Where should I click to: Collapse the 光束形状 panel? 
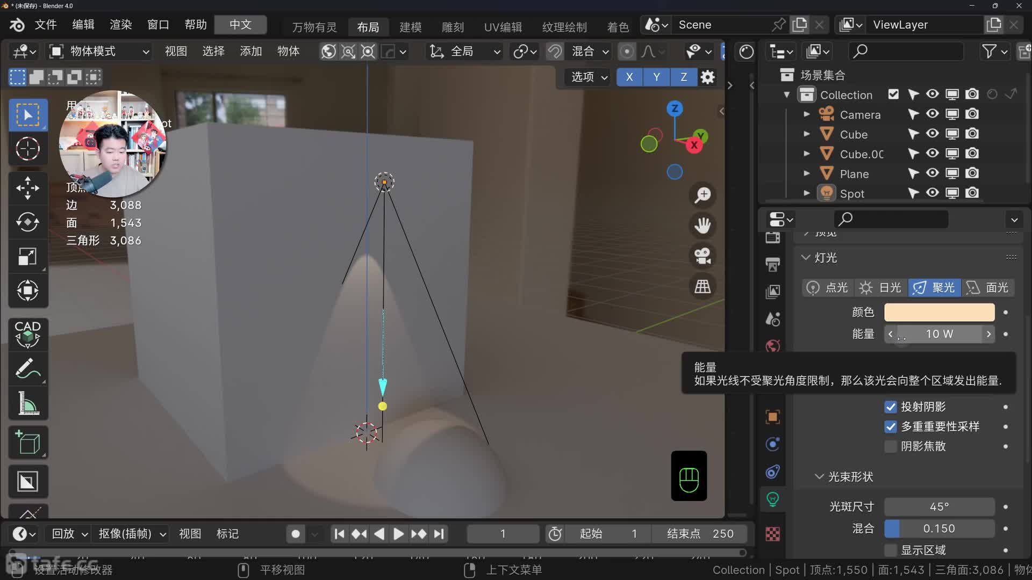pos(819,477)
